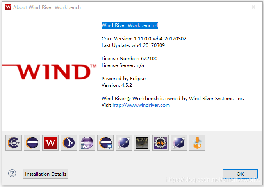Click the Wind River title bar logo
The image size is (264, 187).
click(8, 7)
